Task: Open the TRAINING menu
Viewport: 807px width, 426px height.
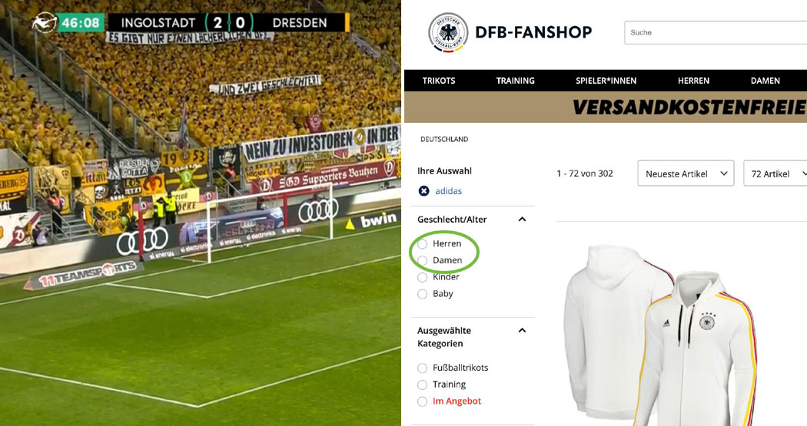Action: point(515,81)
